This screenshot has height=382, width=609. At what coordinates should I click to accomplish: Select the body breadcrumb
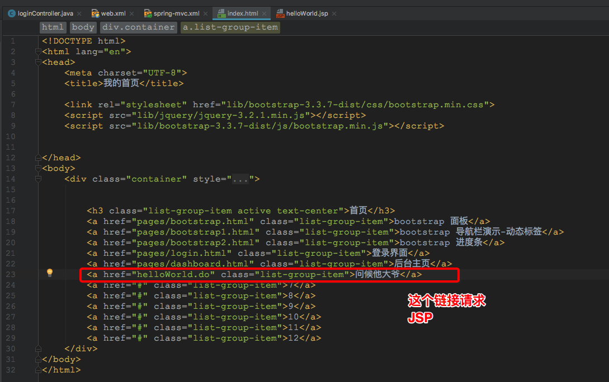pyautogui.click(x=83, y=27)
